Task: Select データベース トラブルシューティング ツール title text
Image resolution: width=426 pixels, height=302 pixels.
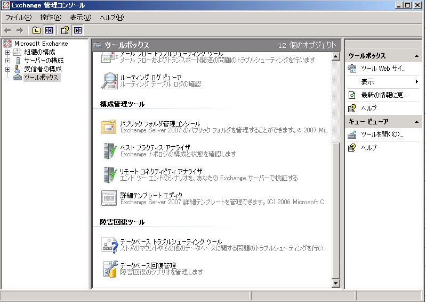Action: click(171, 241)
